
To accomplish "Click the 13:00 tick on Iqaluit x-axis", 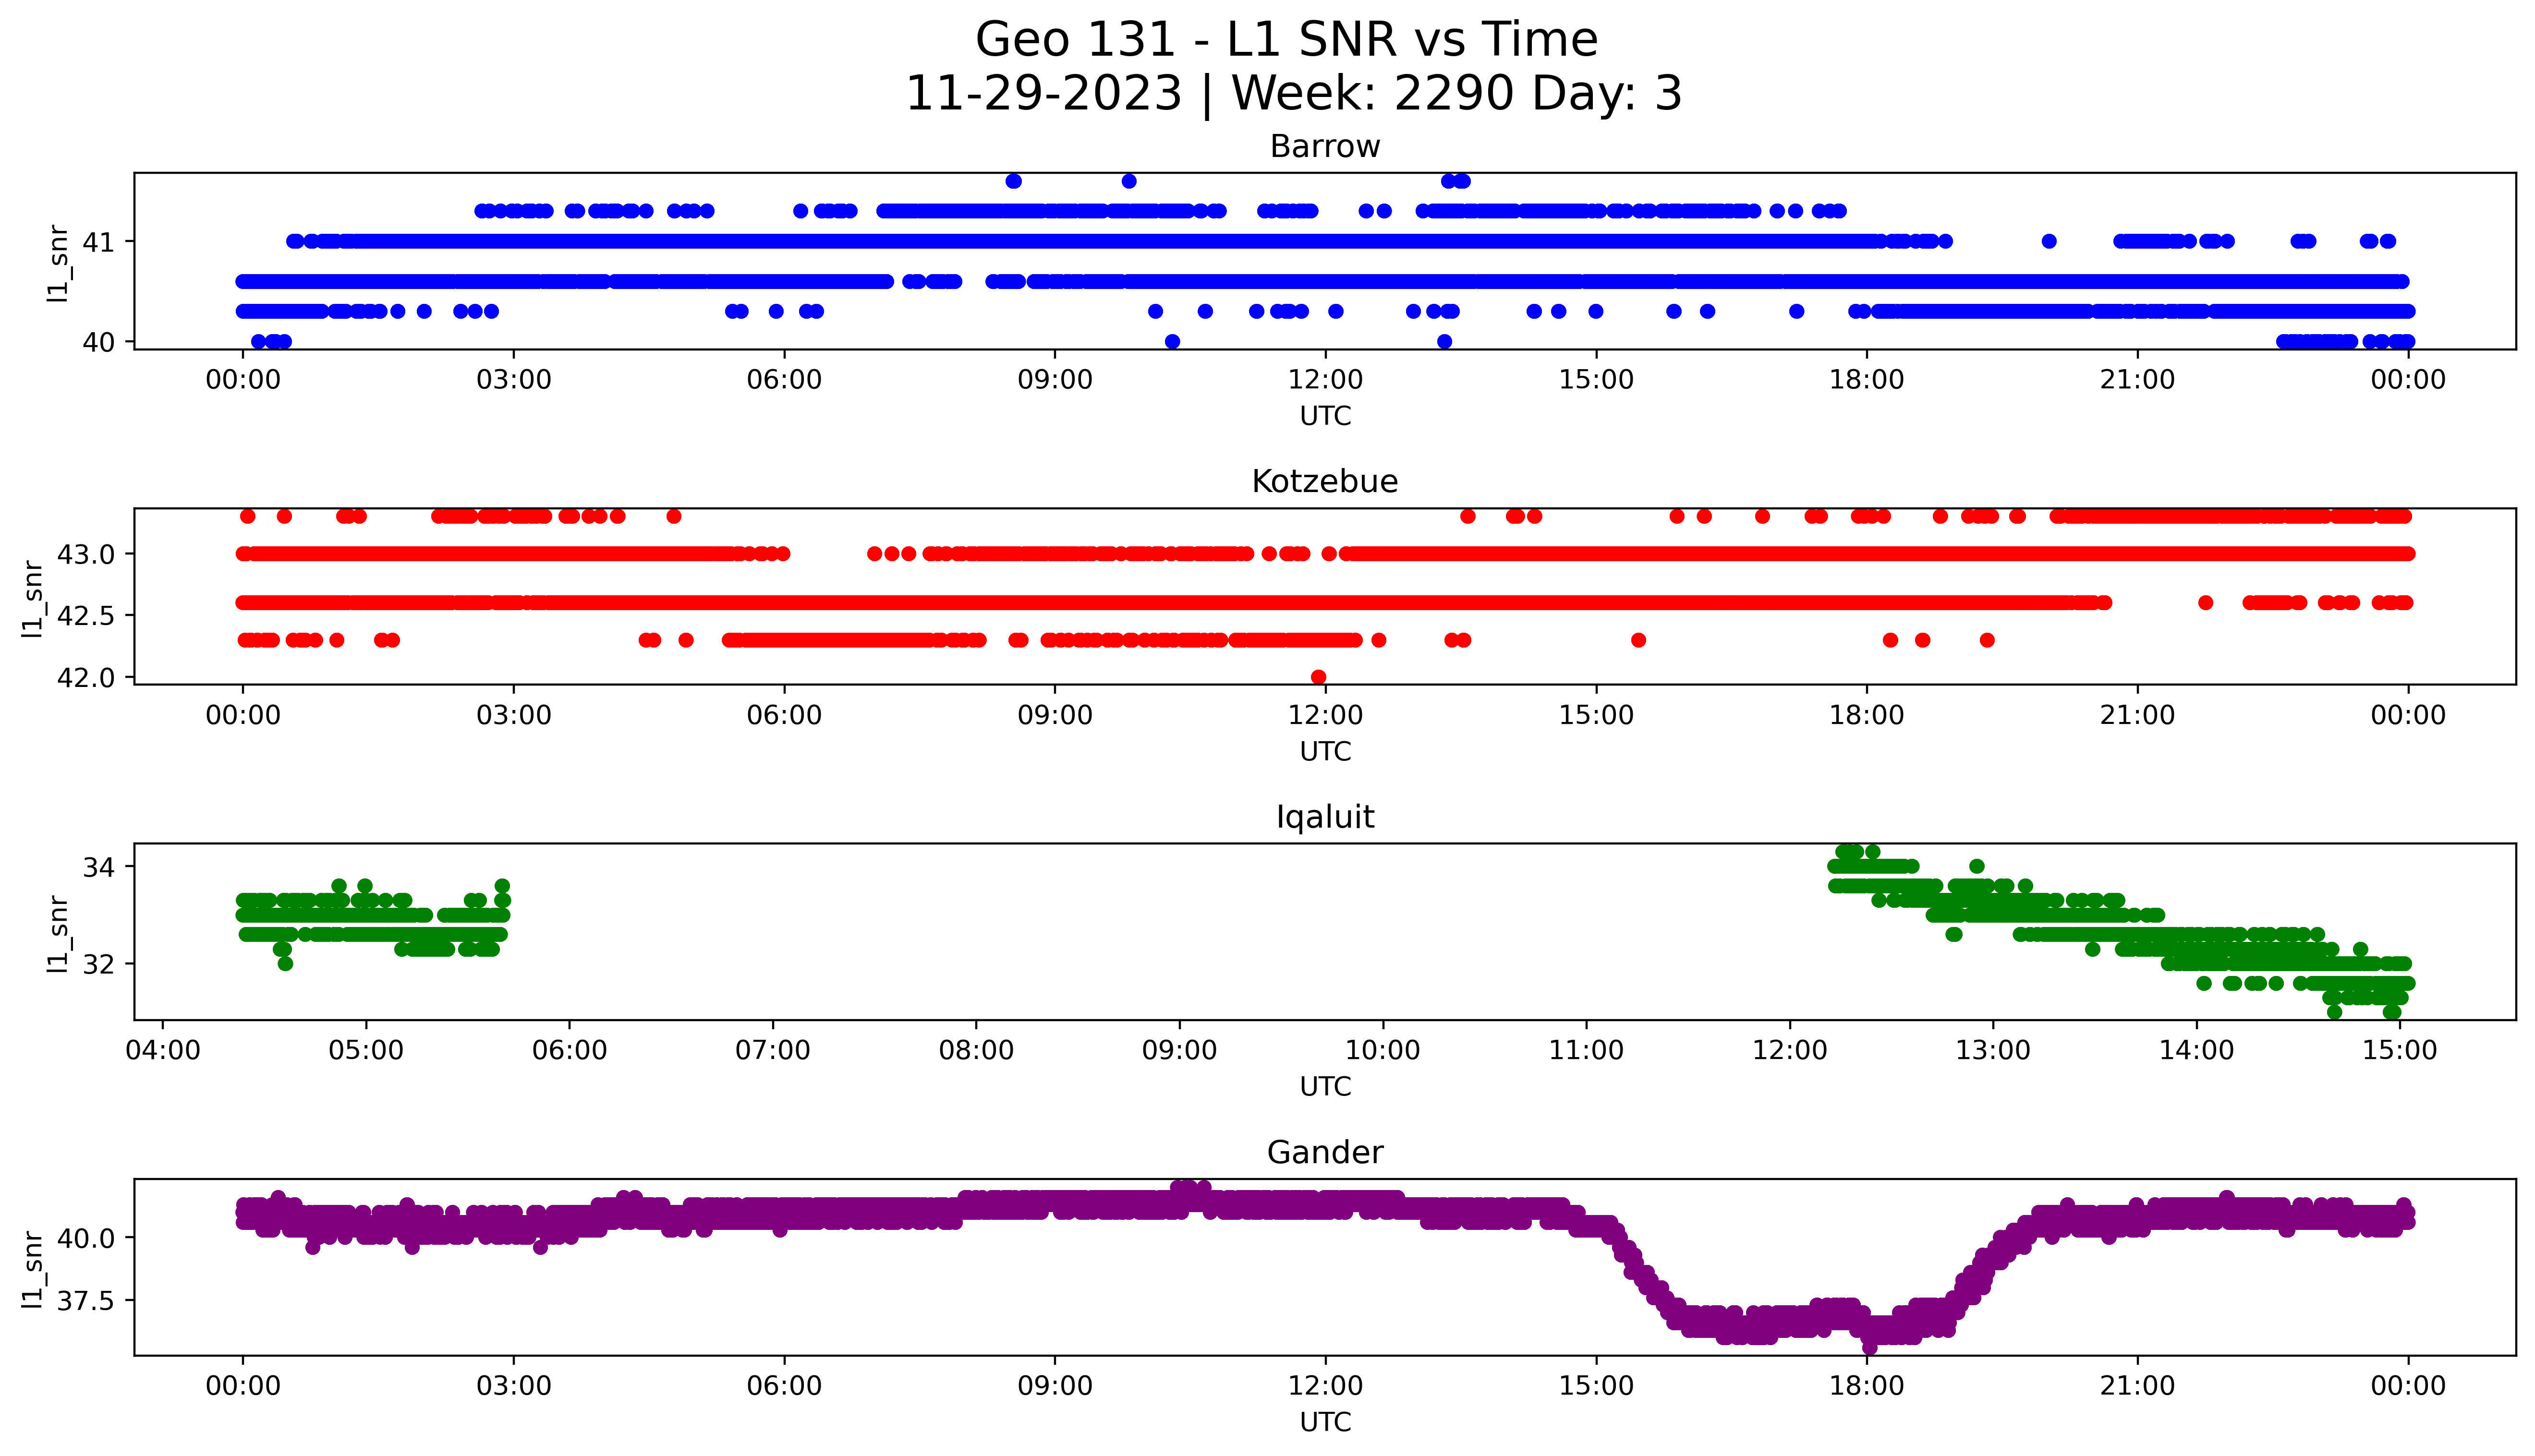I will click(1993, 1051).
